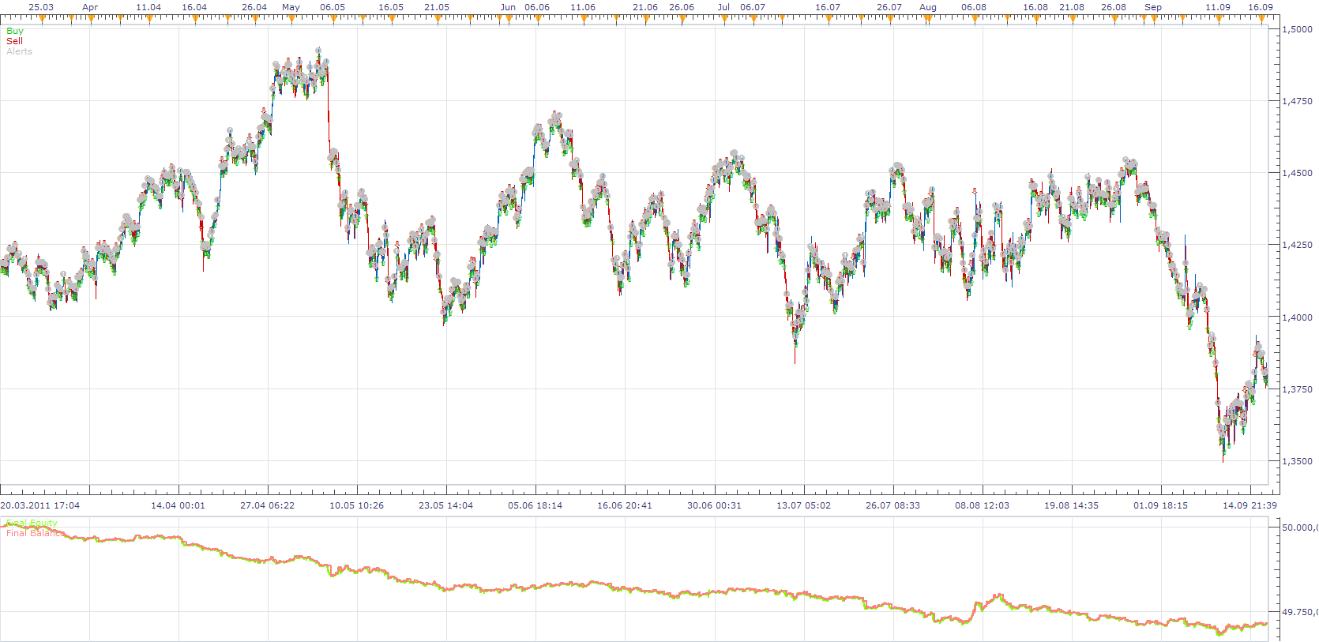Click the red Sell legend label
Viewport: 1319px width, 642px height.
click(x=14, y=41)
